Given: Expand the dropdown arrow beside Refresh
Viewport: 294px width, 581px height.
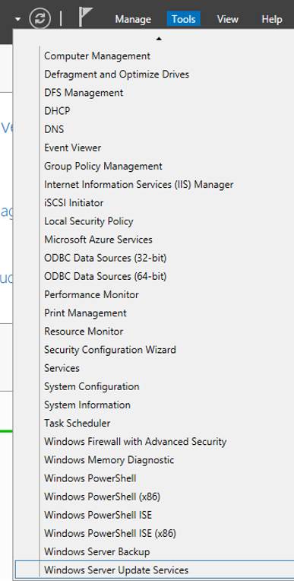Looking at the screenshot, I should [x=17, y=18].
